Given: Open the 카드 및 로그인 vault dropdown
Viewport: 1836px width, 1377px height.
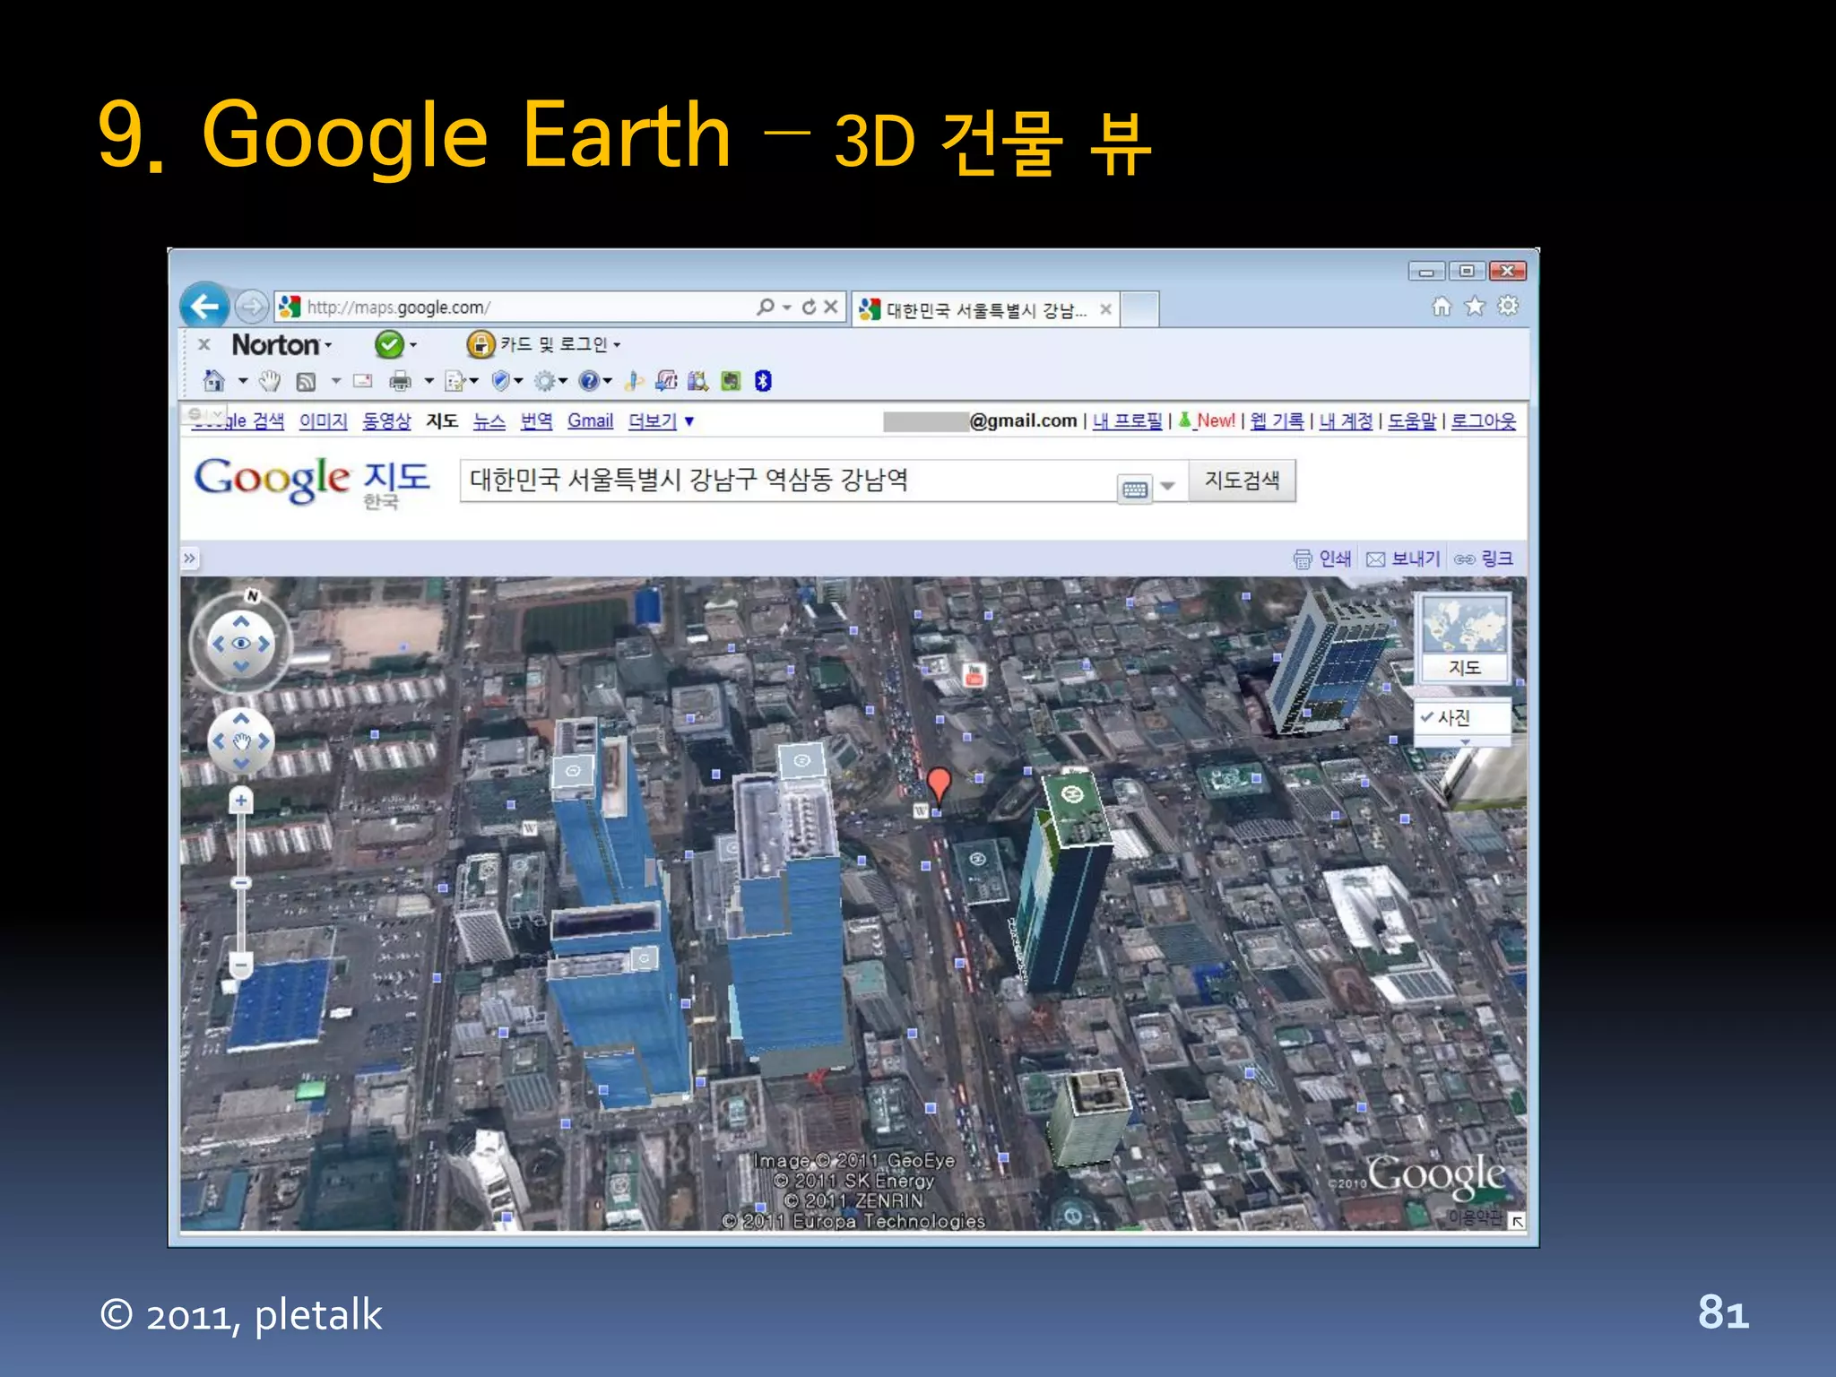Looking at the screenshot, I should click(x=543, y=344).
